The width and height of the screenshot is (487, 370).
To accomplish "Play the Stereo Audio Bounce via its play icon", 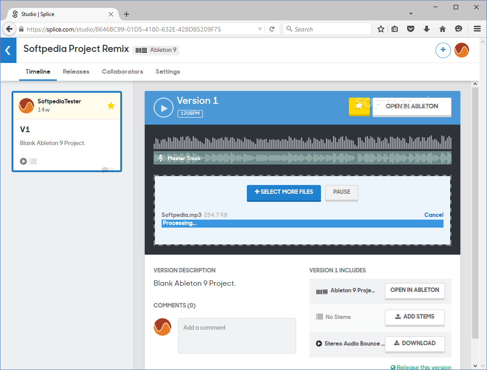I will 319,343.
